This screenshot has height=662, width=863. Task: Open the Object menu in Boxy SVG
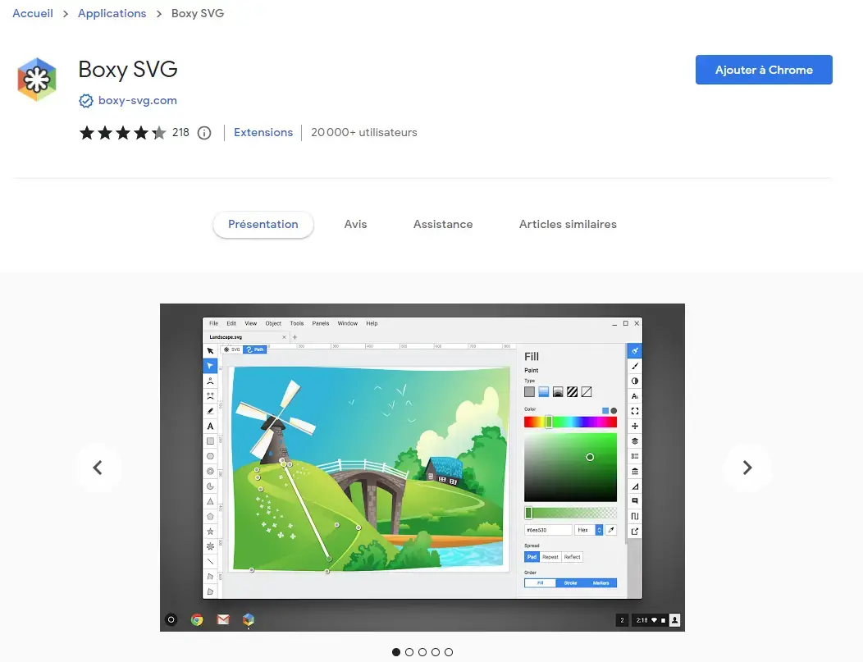tap(273, 323)
